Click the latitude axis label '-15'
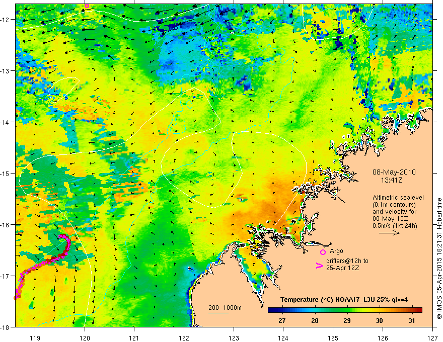Viewport: 443px width, 342px height. coord(5,173)
